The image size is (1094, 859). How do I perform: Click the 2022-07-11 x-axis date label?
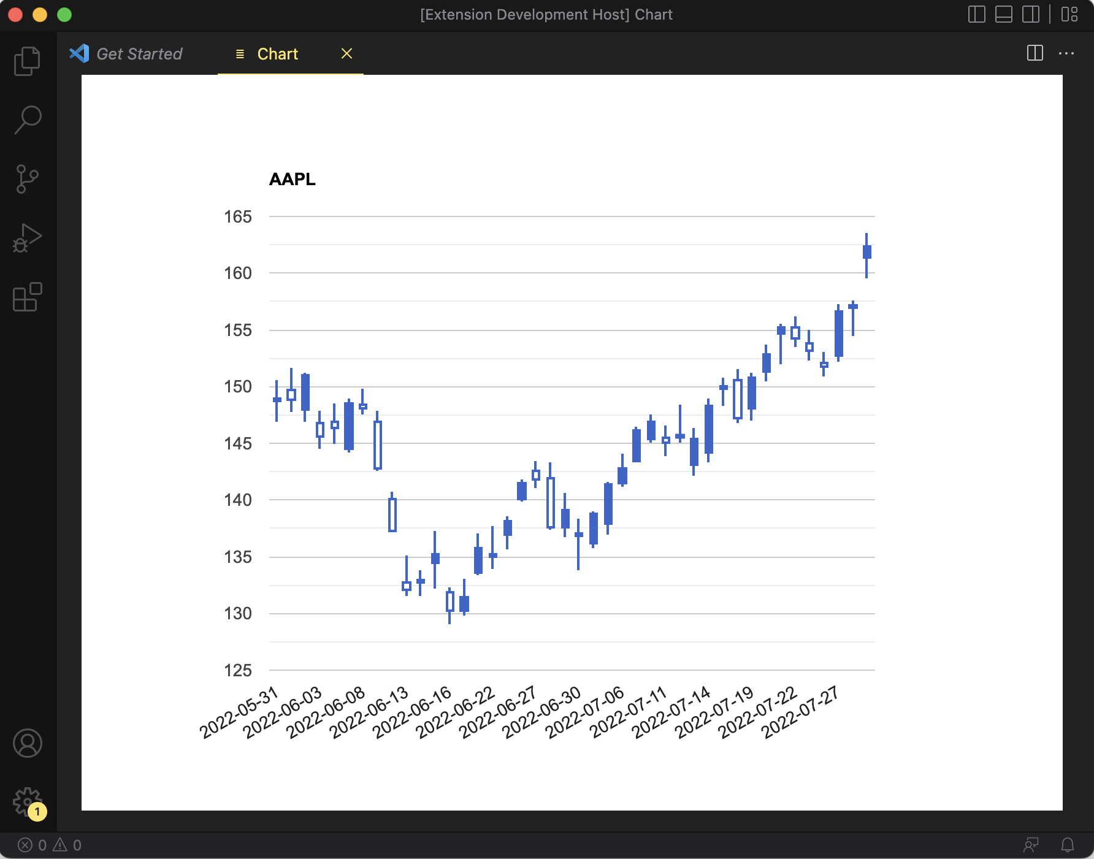pos(629,712)
